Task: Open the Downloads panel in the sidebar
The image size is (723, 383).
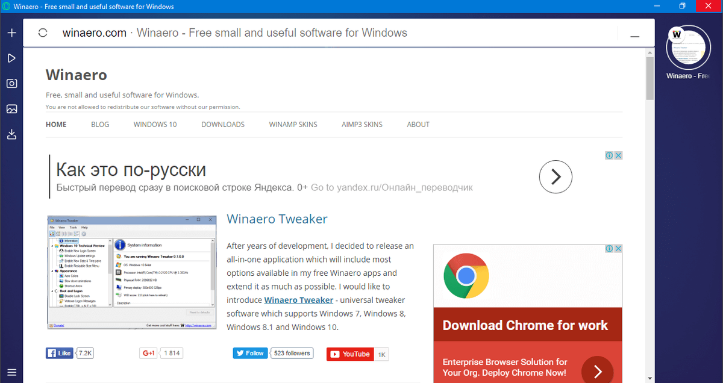Action: 11,134
